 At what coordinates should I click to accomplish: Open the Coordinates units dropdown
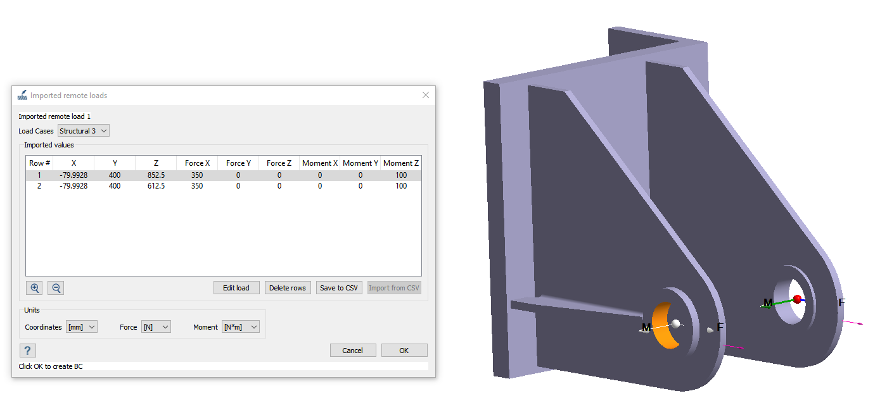82,327
